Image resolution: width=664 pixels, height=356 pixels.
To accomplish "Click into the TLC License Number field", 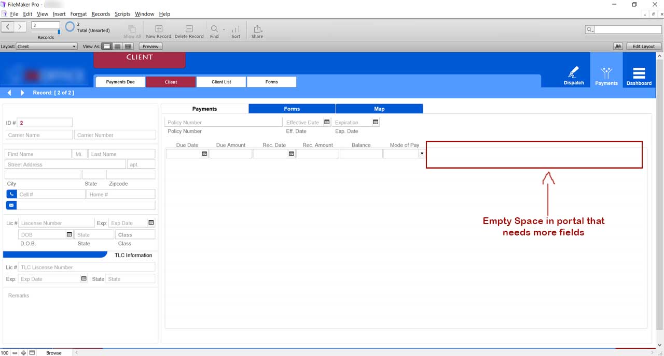I will pos(87,268).
